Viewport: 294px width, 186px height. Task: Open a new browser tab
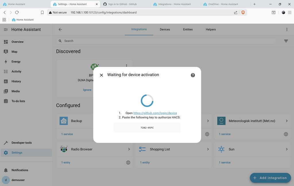point(254,4)
